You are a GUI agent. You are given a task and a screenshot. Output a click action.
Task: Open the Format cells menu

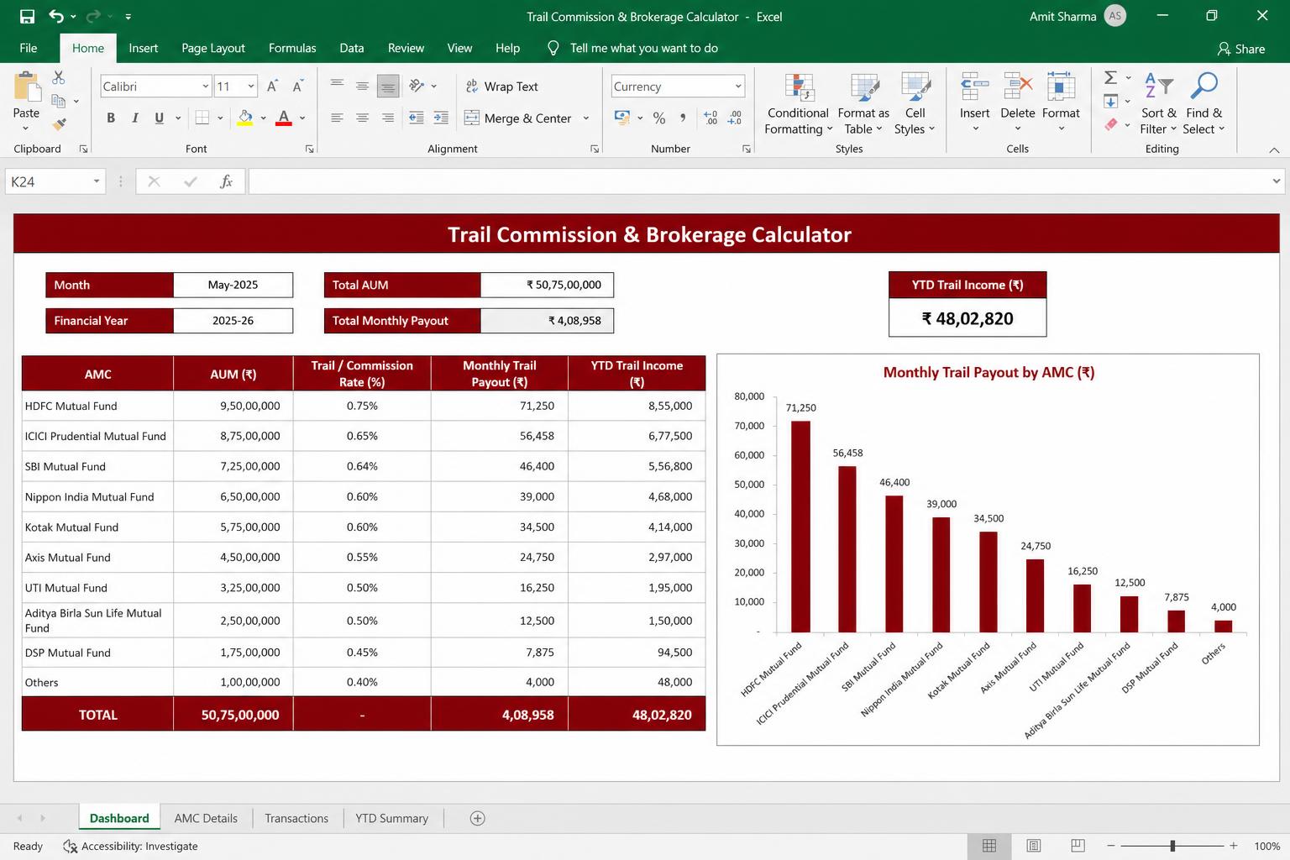1061,104
